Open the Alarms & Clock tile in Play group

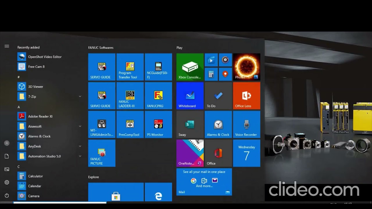(x=218, y=125)
